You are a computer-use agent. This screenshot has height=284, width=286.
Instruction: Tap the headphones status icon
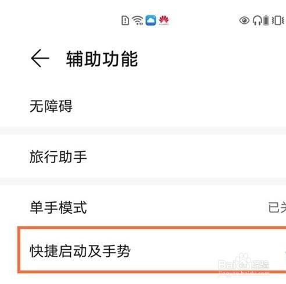258,20
